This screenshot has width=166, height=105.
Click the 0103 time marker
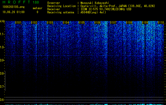[50, 23]
